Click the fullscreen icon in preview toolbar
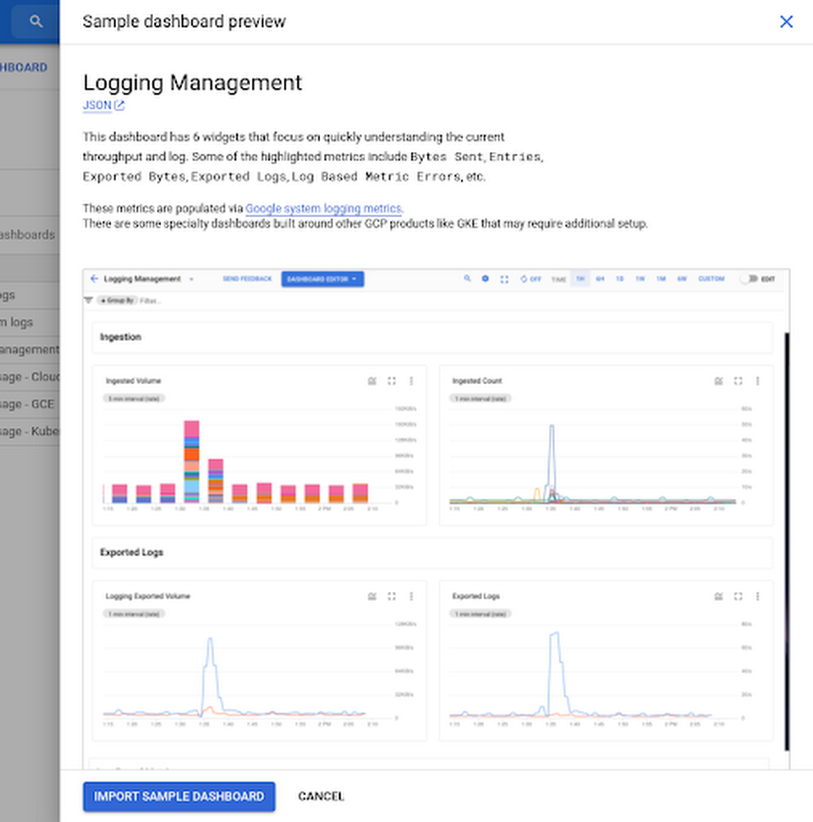 click(x=504, y=279)
